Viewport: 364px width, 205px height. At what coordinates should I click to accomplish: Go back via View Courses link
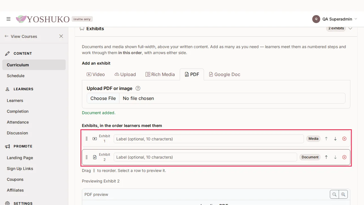point(21,36)
